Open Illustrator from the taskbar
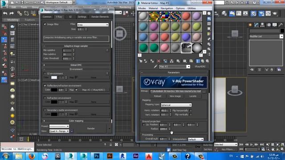The height and width of the screenshot is (160, 285). pyautogui.click(x=110, y=156)
